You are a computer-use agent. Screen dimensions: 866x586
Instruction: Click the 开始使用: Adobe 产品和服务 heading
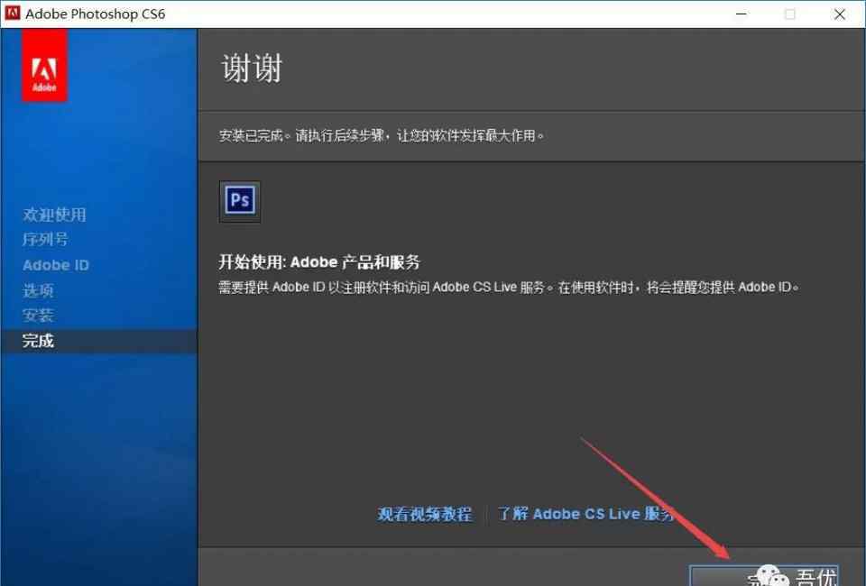319,262
